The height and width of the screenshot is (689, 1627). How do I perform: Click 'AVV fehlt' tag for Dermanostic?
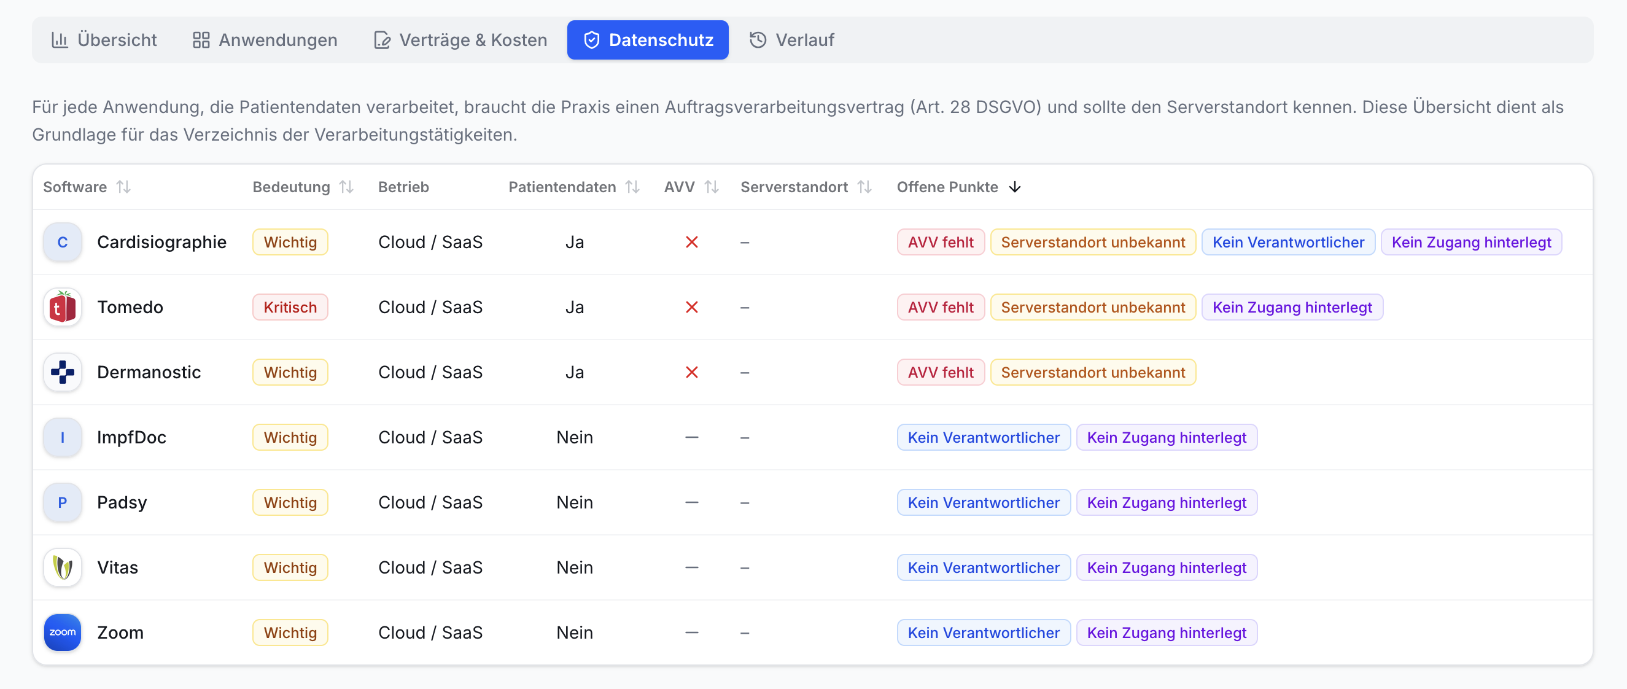point(941,372)
